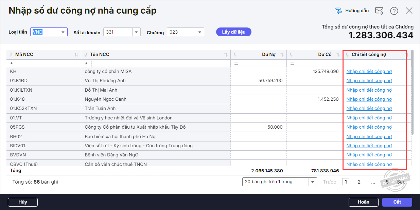
Task: Click the mail feedback envelope icon
Action: pyautogui.click(x=379, y=11)
